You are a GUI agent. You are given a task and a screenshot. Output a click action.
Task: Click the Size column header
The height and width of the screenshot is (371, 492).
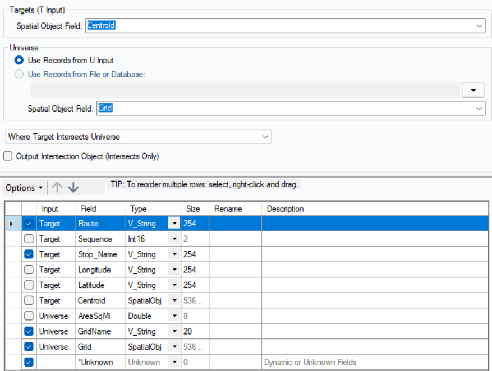[x=195, y=208]
